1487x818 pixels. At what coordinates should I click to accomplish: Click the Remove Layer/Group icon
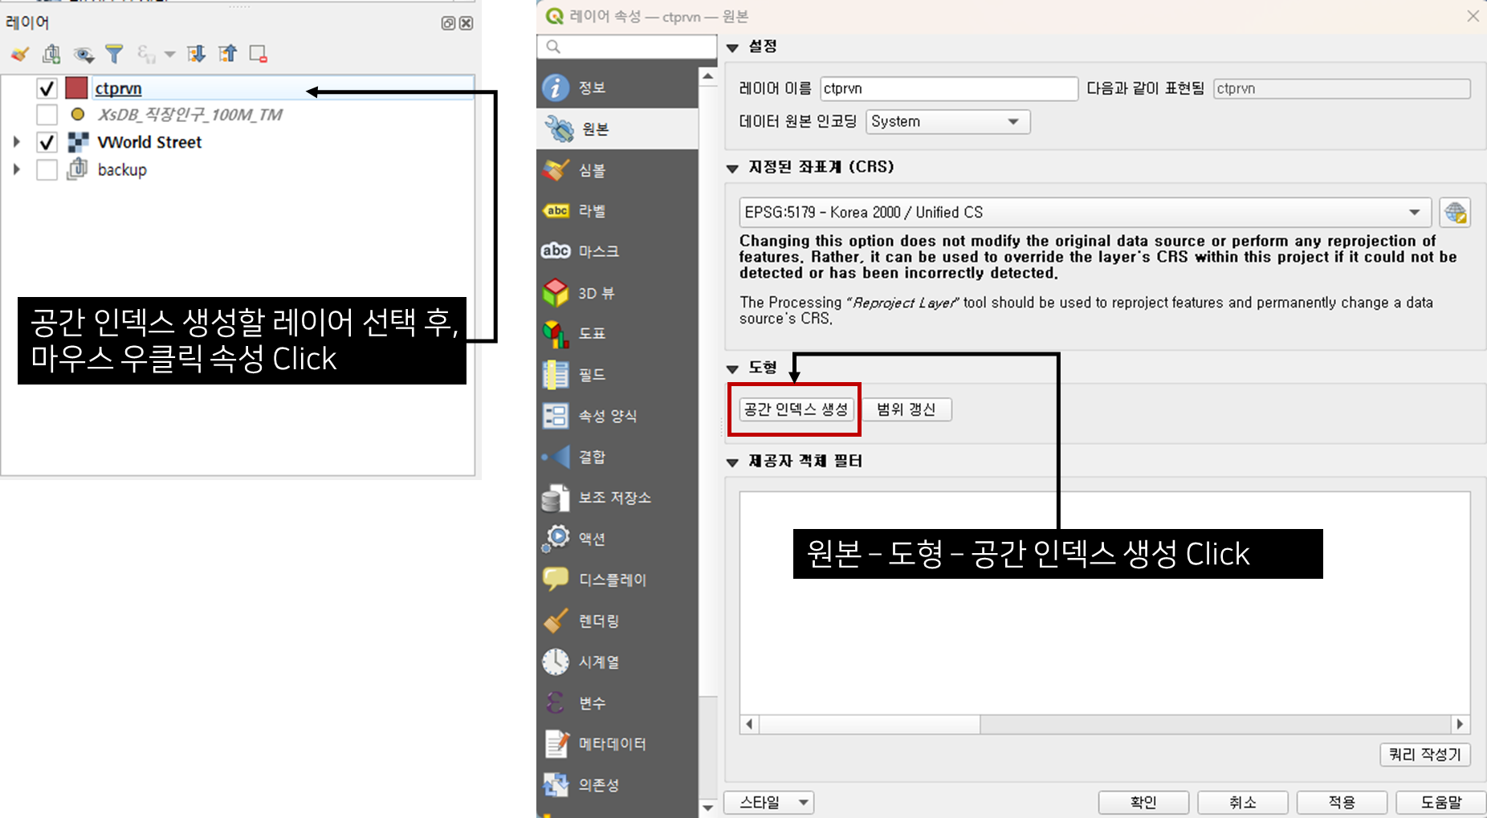point(258,54)
